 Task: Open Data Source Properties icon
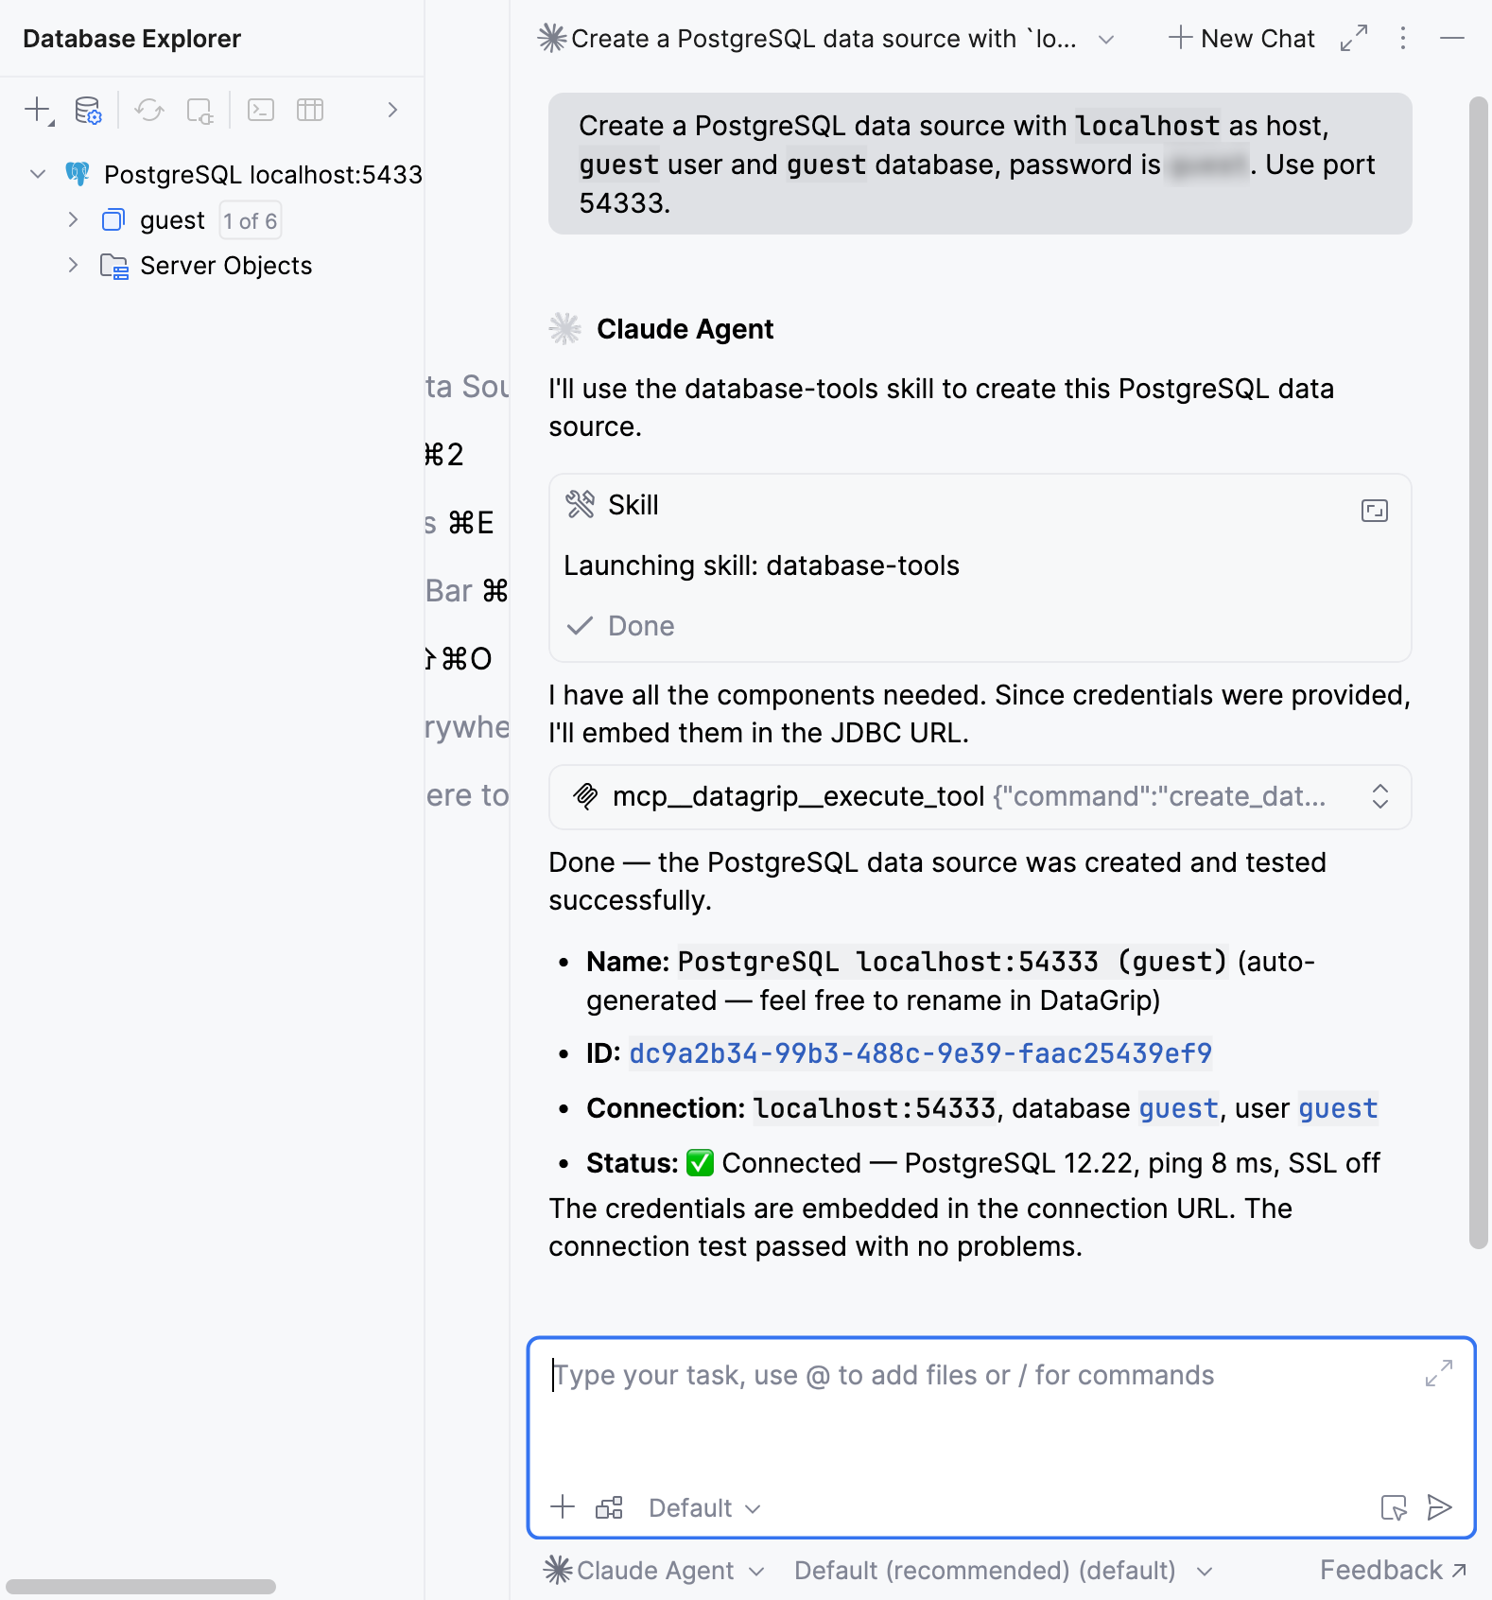tap(88, 111)
